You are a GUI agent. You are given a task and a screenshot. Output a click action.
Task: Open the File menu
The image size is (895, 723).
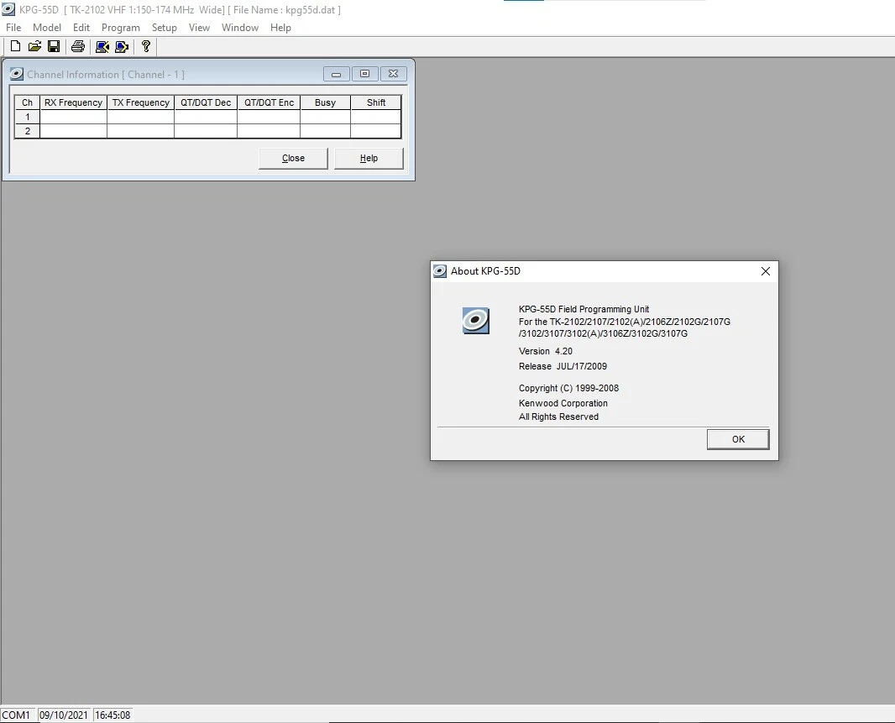click(x=13, y=28)
